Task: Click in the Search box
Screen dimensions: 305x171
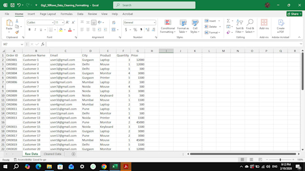Action: point(154,5)
